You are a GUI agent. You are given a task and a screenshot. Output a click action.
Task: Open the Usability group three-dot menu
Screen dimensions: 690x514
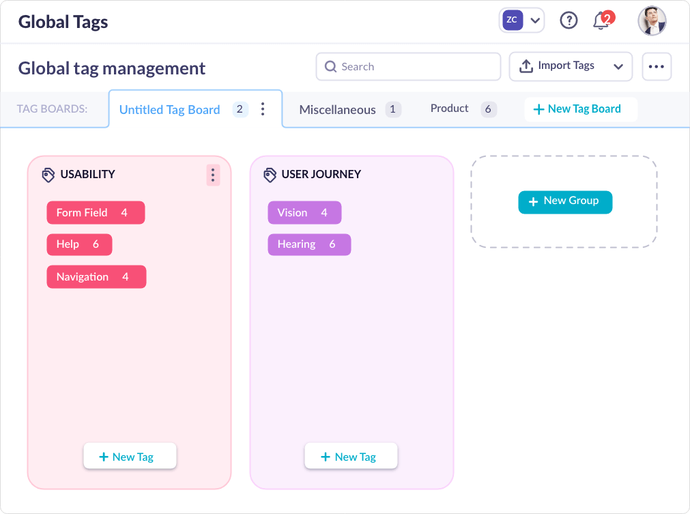pos(213,175)
